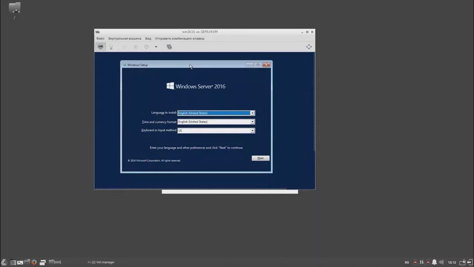Open the Файл menu
The image size is (474, 267).
tap(100, 39)
